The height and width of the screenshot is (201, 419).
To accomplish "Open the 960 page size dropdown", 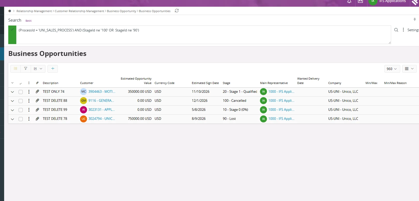I will coord(392,69).
